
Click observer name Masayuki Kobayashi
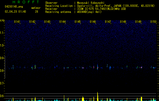tap(91, 3)
